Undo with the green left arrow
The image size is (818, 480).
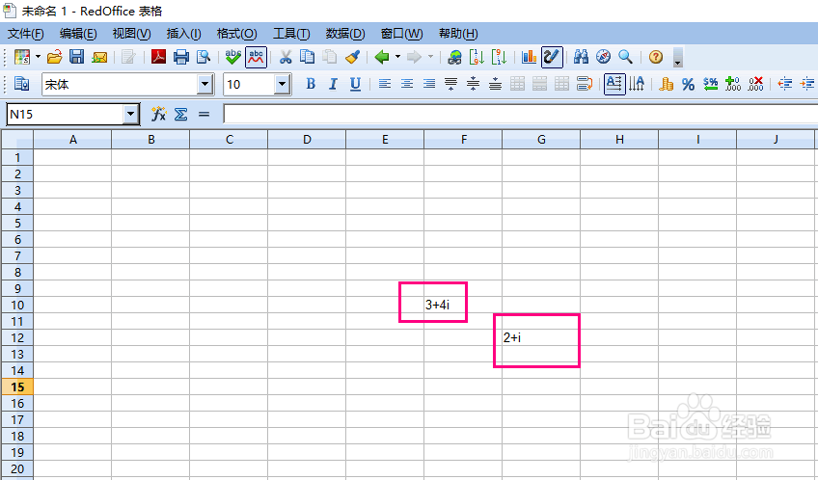tap(382, 57)
